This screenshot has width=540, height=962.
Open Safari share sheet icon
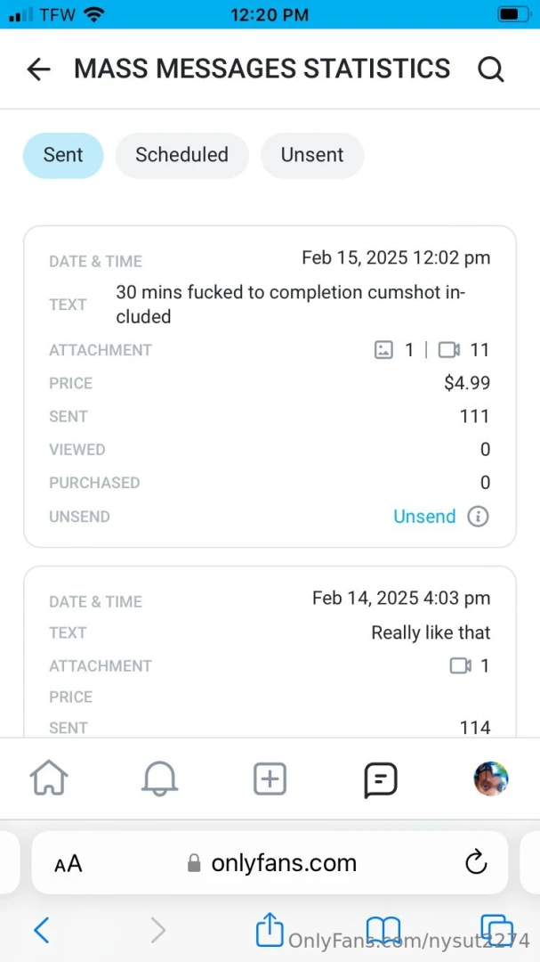click(x=270, y=929)
